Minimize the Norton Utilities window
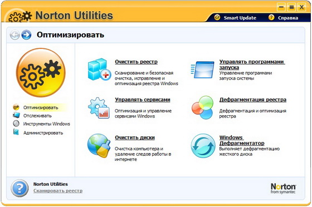The height and width of the screenshot is (207, 312). (281, 7)
